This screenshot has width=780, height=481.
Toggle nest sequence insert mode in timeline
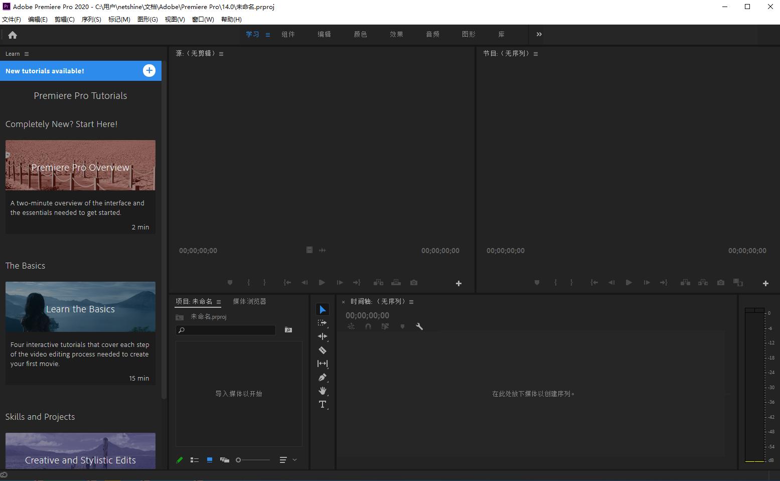pos(351,326)
